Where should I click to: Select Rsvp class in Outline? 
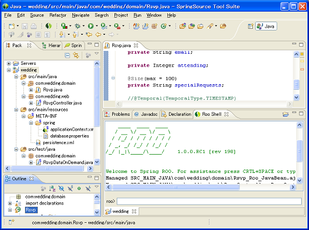(x=31, y=210)
